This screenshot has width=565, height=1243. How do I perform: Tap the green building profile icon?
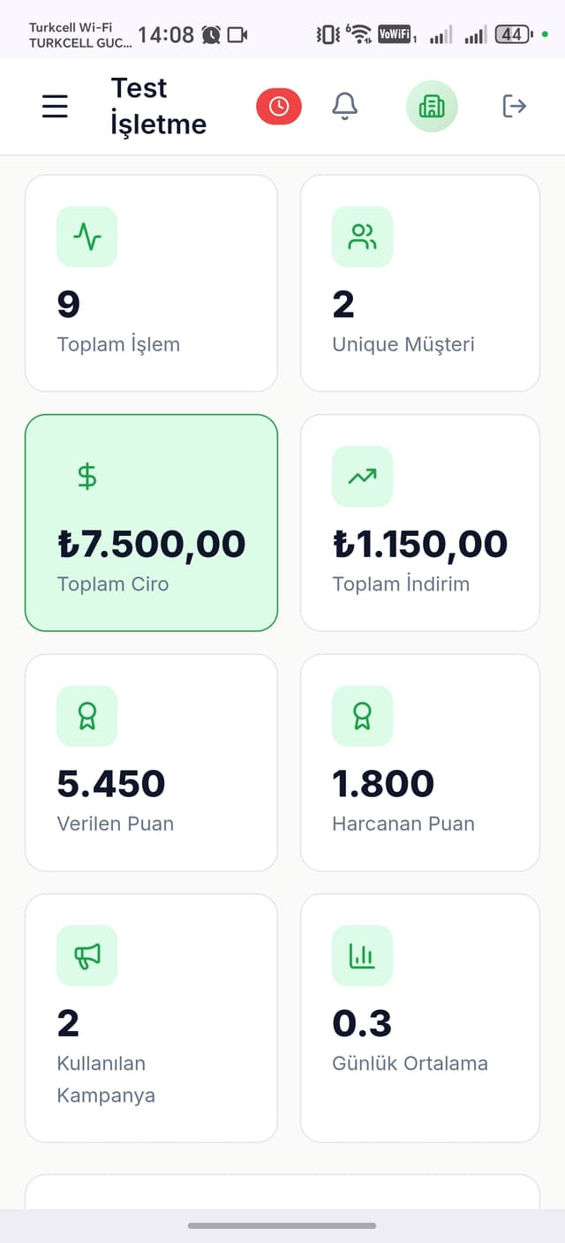click(432, 105)
